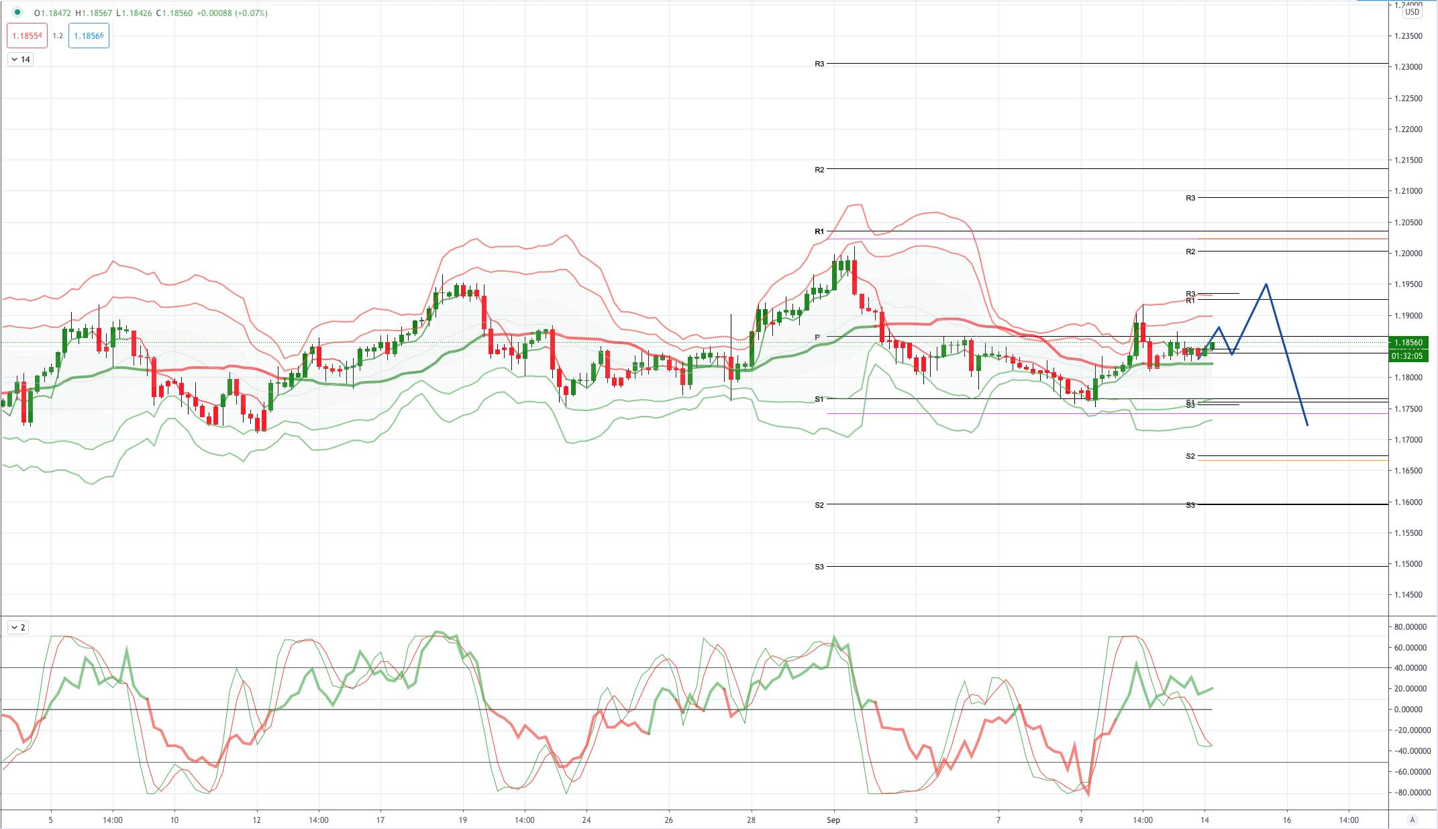
Task: Click the change value +0.00088 (+0.07%)
Action: [232, 13]
